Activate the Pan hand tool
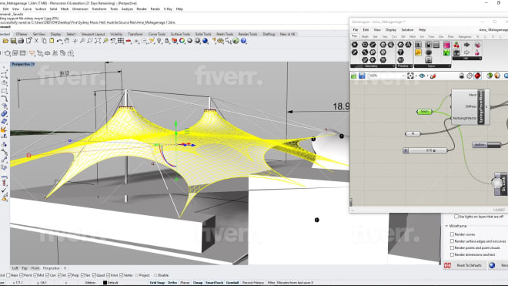The image size is (508, 286). (67, 41)
